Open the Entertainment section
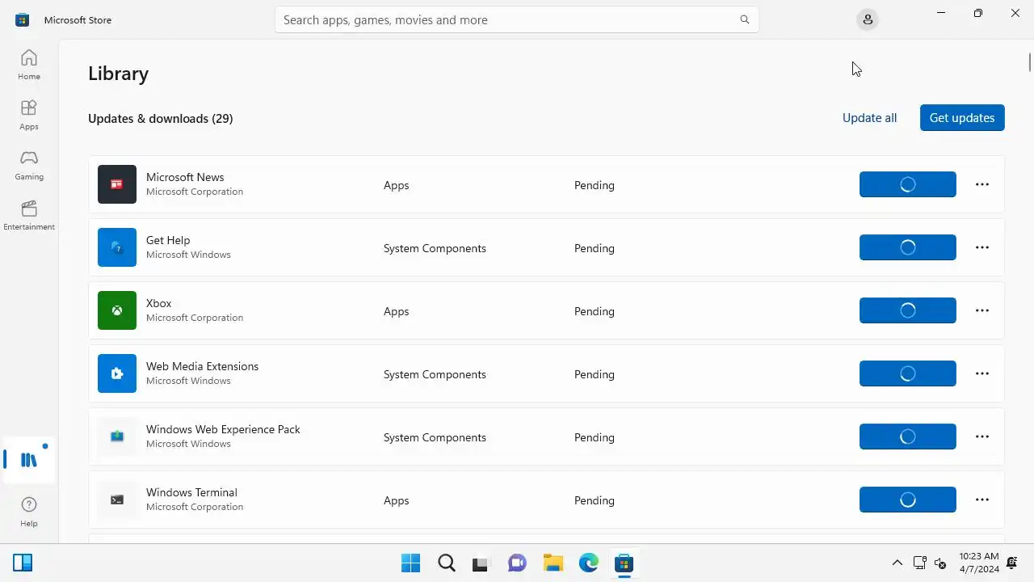The image size is (1034, 582). click(x=29, y=215)
